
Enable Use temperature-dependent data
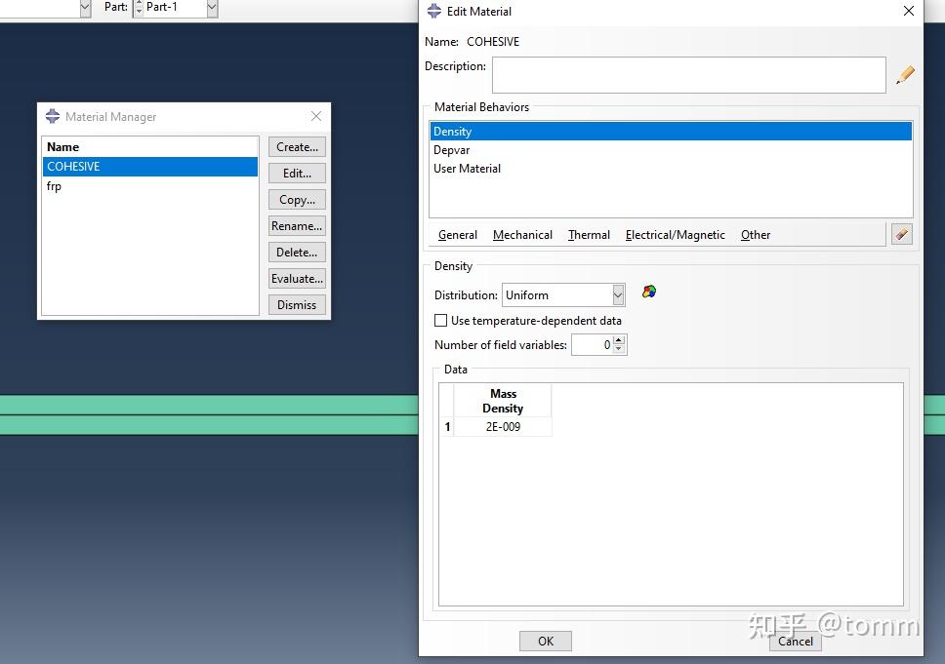(x=440, y=320)
